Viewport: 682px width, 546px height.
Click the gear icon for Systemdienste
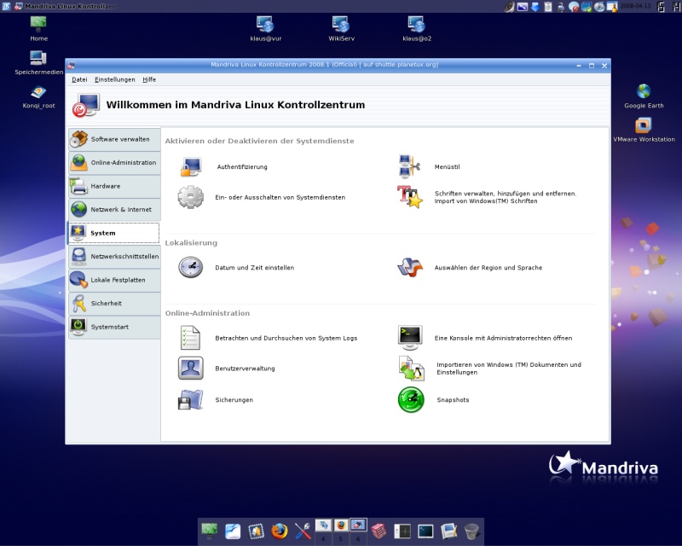(x=190, y=197)
